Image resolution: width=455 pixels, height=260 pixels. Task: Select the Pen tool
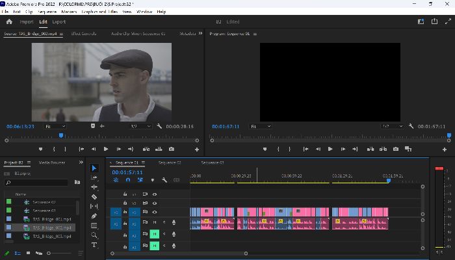(x=94, y=216)
